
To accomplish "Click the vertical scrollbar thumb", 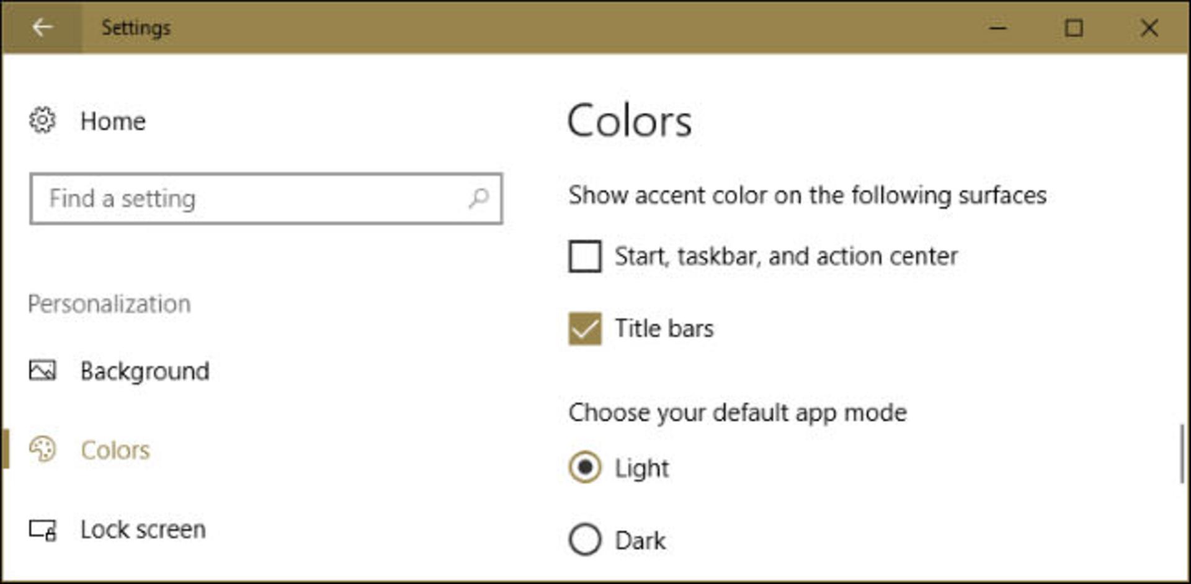I will click(1182, 454).
